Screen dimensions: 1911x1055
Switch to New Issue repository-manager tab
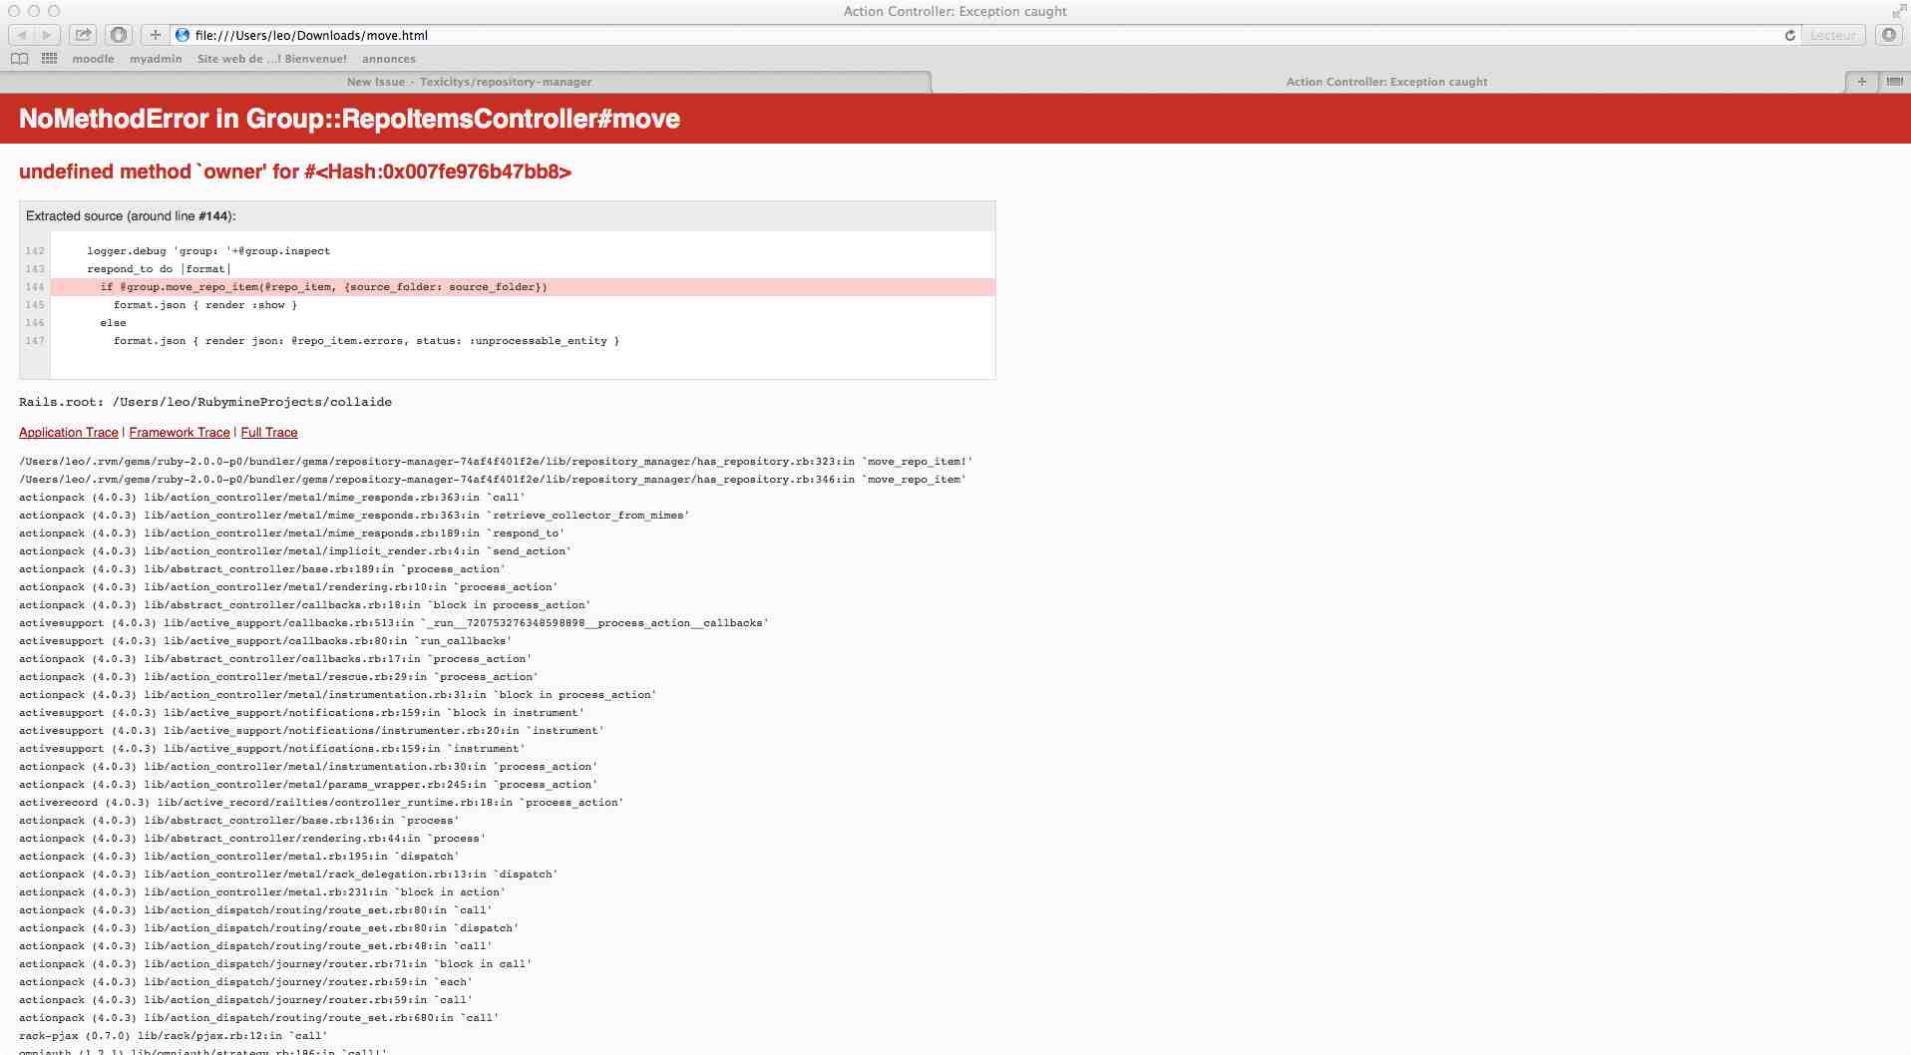(469, 82)
